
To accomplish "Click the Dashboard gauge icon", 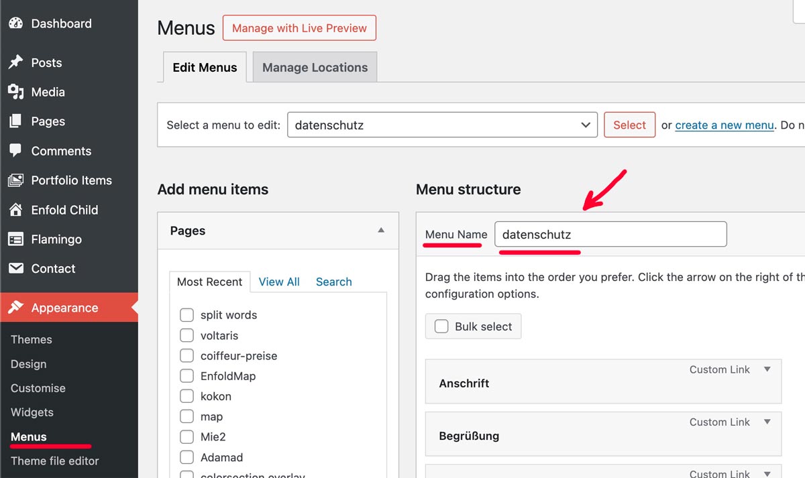I will click(x=15, y=23).
